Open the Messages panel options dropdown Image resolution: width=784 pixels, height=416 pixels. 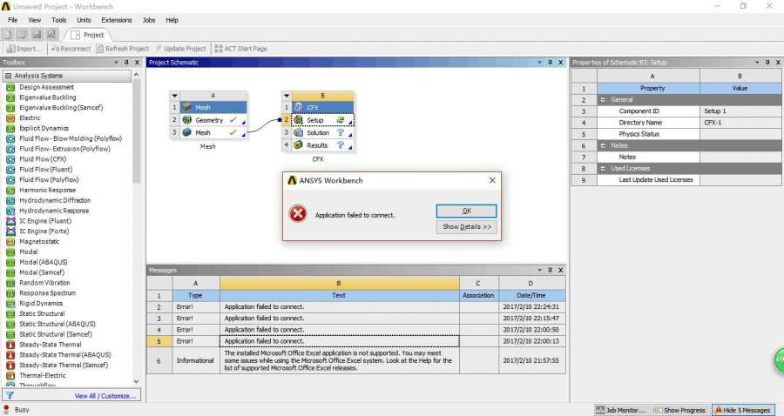tap(539, 270)
